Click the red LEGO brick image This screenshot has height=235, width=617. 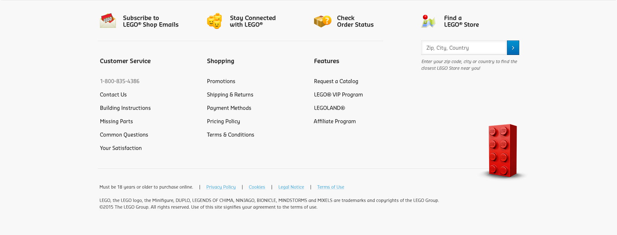click(503, 150)
